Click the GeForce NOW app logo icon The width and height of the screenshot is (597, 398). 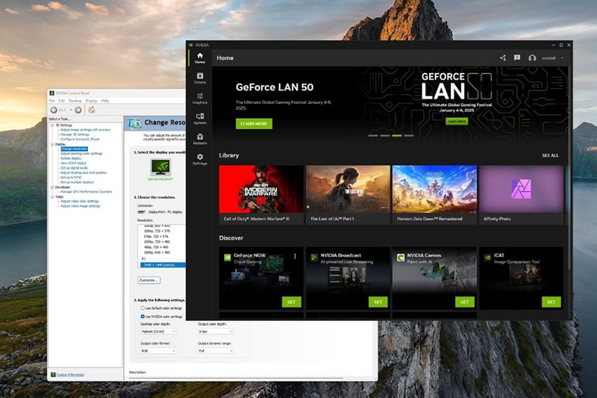[228, 258]
